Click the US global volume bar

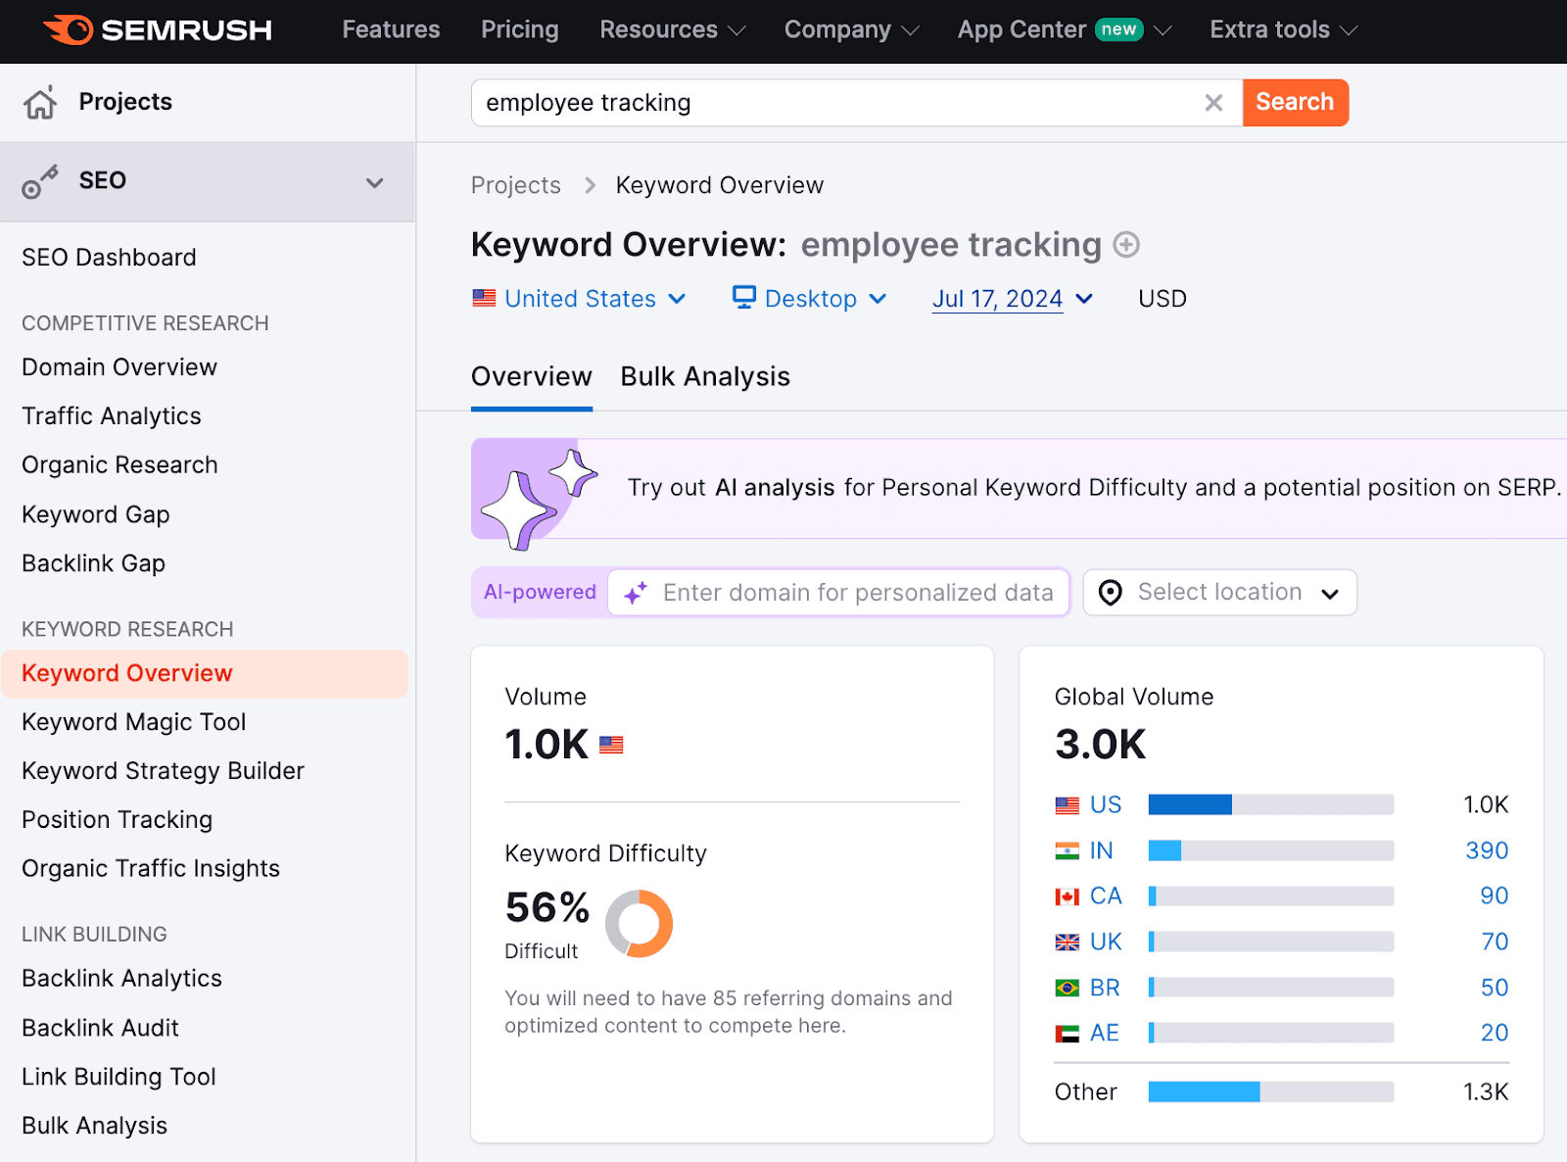click(x=1270, y=805)
